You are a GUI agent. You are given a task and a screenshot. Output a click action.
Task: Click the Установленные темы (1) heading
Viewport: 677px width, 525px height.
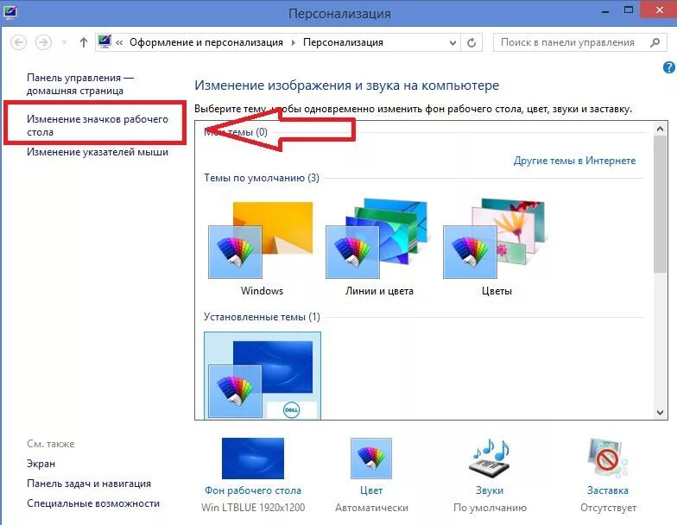tap(263, 317)
